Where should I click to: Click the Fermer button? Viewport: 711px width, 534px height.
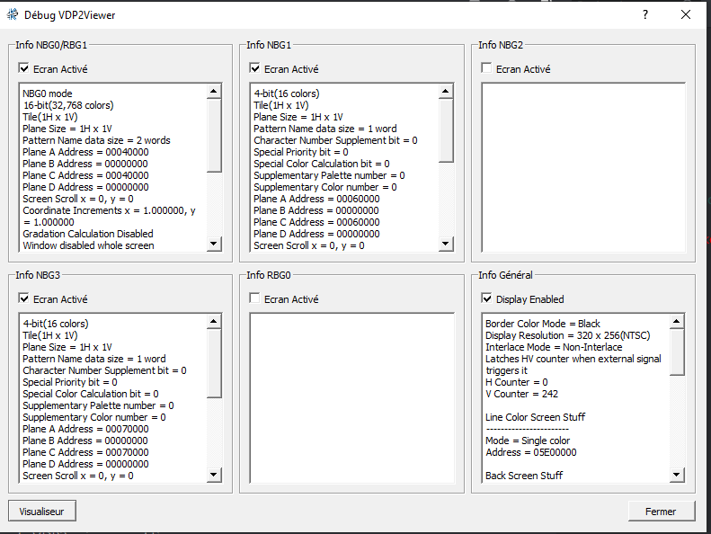661,512
